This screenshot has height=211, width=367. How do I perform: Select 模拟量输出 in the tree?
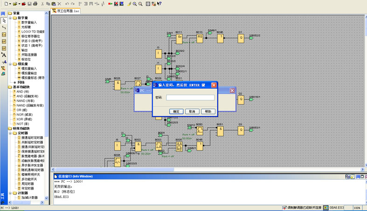29,73
